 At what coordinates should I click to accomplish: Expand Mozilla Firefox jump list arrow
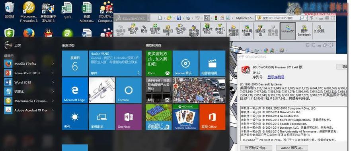pyautogui.click(x=53, y=64)
